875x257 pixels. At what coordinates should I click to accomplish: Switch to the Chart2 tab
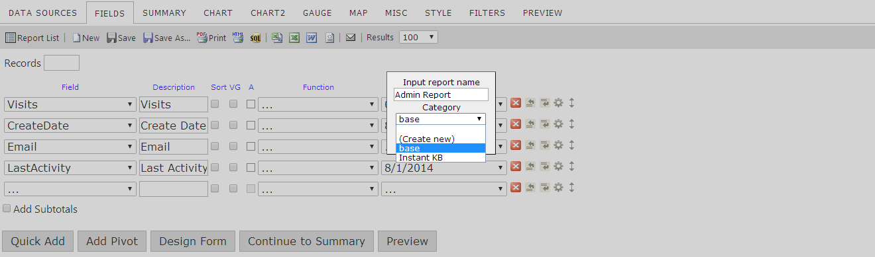click(268, 13)
